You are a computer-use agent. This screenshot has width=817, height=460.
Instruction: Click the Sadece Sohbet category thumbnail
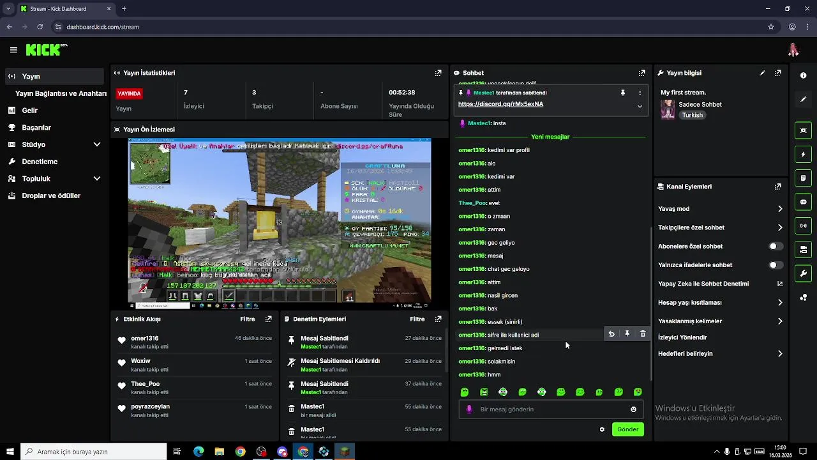[668, 109]
